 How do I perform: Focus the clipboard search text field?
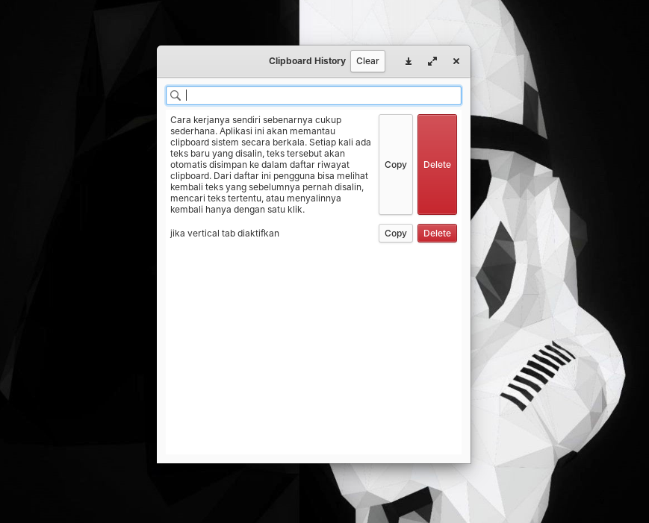321,95
